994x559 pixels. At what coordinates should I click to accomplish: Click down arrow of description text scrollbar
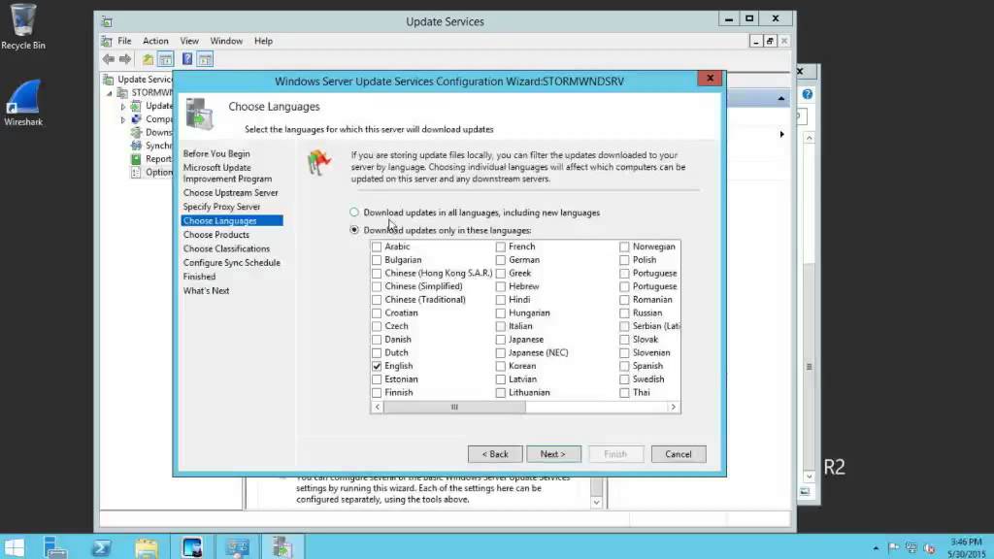[596, 503]
